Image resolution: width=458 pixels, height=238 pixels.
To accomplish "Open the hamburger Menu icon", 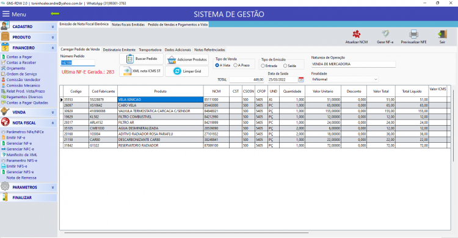I will point(6,14).
